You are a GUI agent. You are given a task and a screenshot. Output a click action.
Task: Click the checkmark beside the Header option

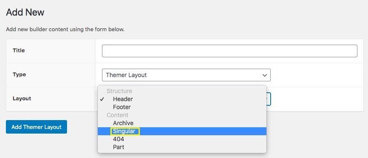pos(102,99)
